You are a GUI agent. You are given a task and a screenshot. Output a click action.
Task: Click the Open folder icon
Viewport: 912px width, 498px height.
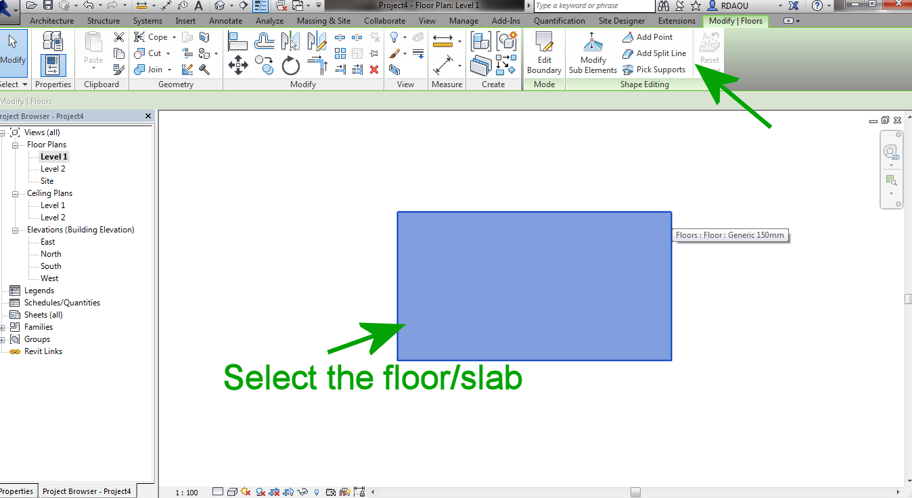point(32,5)
